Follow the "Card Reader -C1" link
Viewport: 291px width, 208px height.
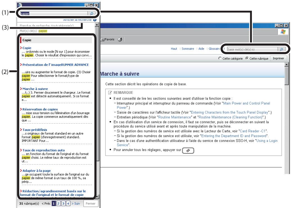(252, 131)
